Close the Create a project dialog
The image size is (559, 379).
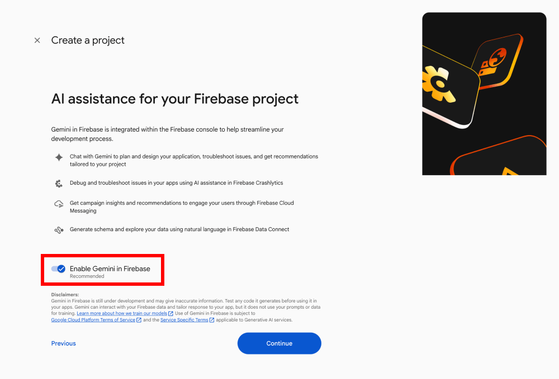coord(37,40)
